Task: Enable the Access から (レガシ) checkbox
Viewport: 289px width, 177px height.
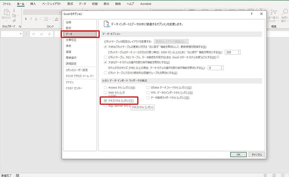Action: click(105, 87)
